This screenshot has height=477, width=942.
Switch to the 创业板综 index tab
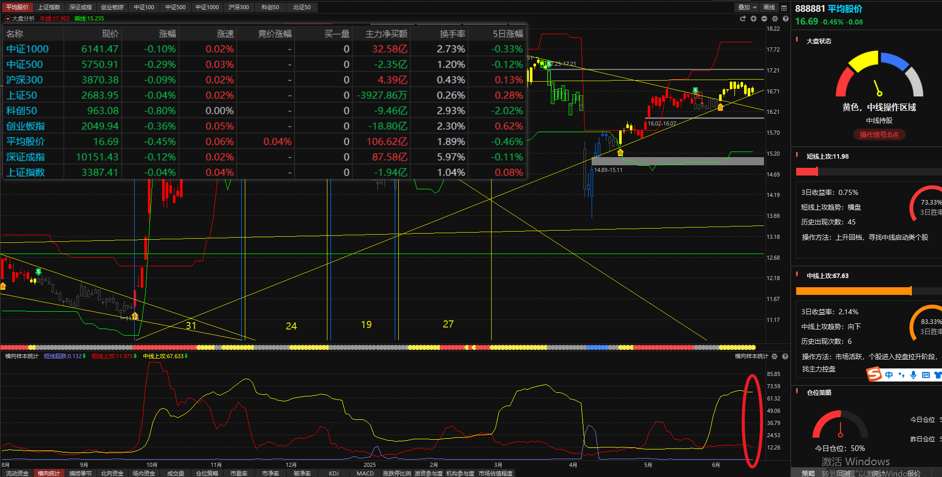tap(112, 7)
